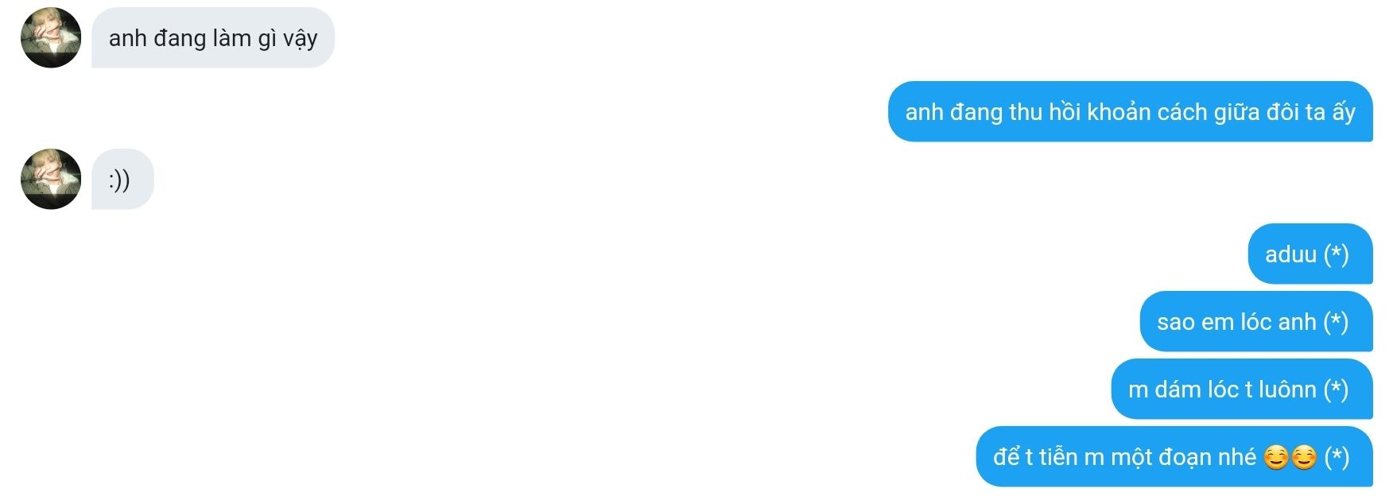Screen dimensions: 1393x500
Task: Click the first smiling emoji in last message
Action: 1275,458
